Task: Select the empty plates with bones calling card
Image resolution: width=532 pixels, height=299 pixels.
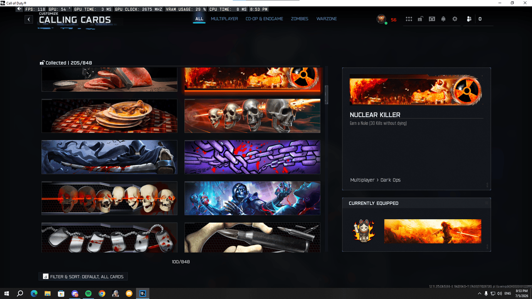Action: [x=109, y=116]
